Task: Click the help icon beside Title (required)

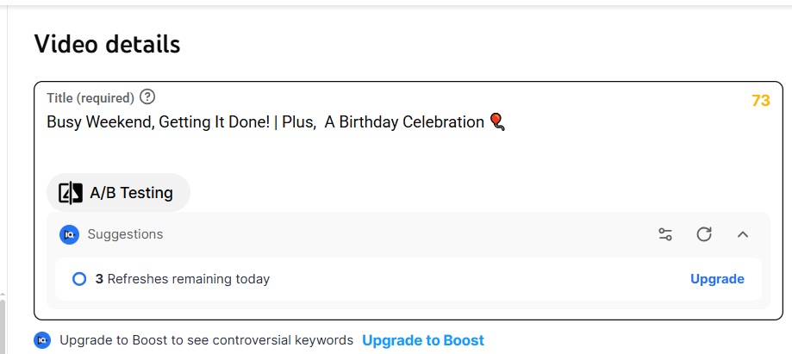Action: coord(147,97)
